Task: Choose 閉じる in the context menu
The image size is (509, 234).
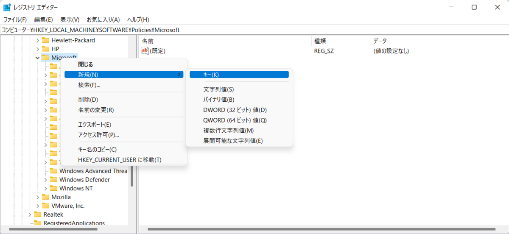Action: [x=124, y=64]
